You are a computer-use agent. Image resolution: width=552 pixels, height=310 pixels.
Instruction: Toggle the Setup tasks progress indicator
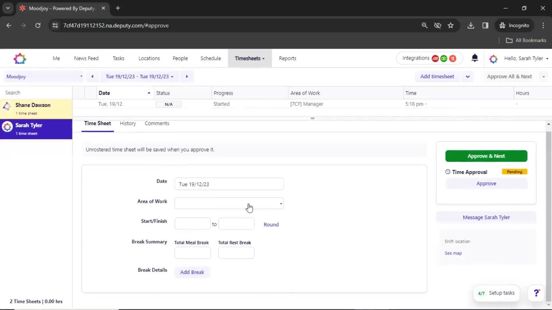(496, 293)
